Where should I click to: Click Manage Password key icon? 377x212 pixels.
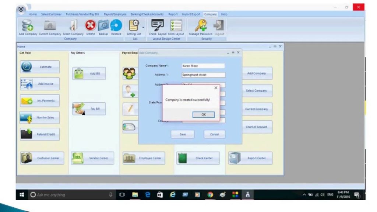click(201, 27)
